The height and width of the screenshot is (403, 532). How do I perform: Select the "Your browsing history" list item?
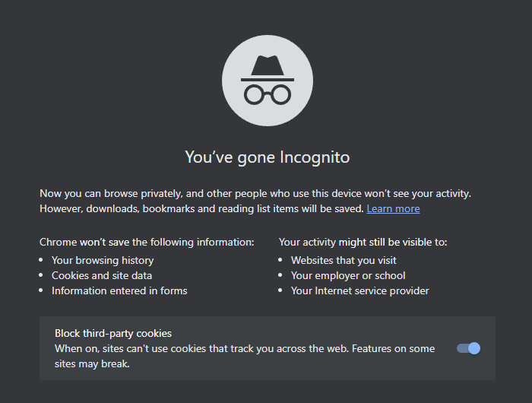103,260
